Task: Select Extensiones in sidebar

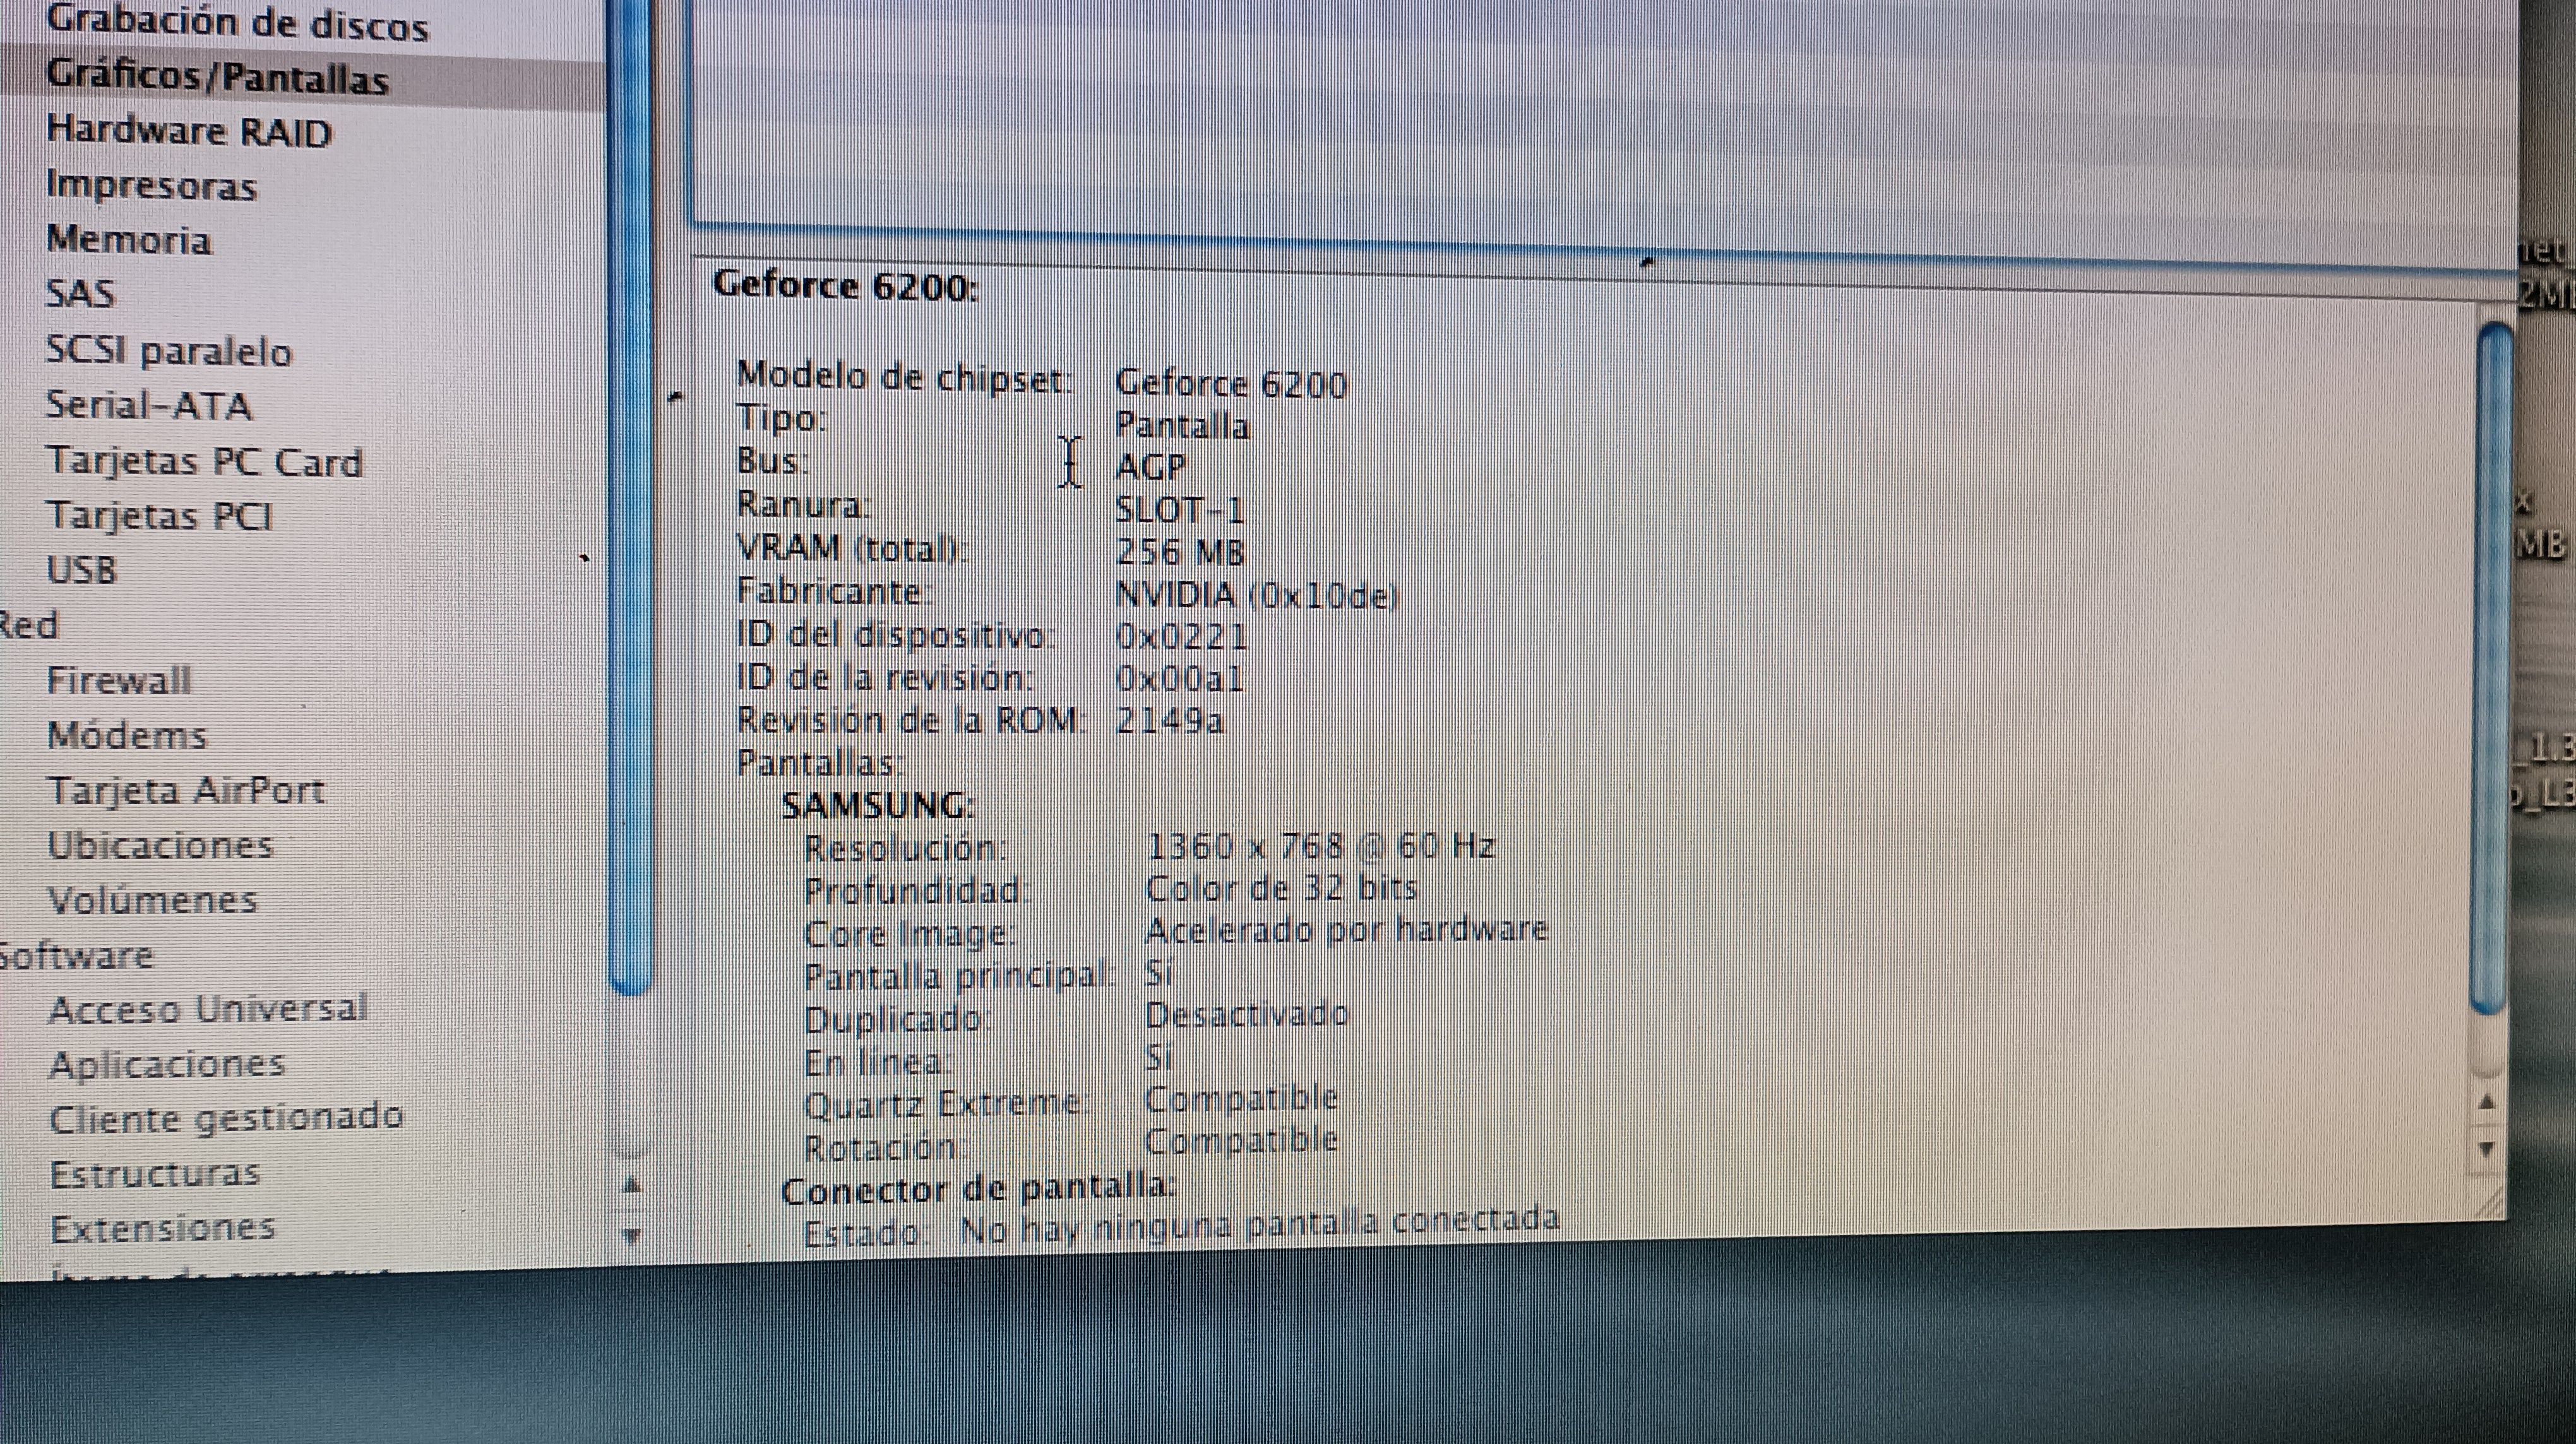Action: click(x=162, y=1228)
